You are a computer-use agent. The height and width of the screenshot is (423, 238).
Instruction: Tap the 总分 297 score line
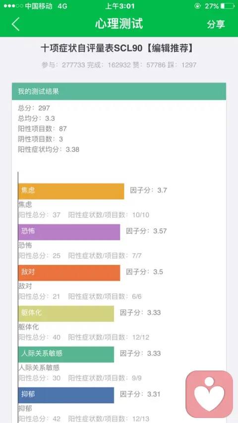pos(34,108)
